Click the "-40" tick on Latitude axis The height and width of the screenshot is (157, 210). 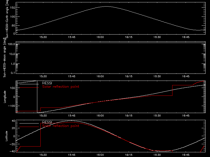tap(12, 152)
